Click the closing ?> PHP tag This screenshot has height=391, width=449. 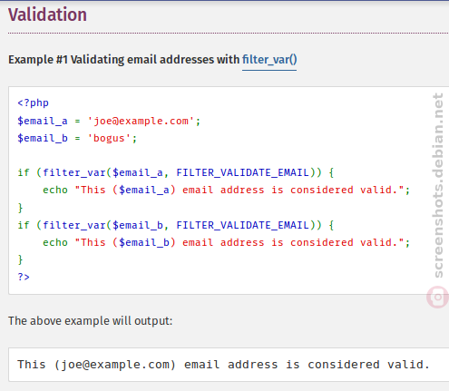(24, 277)
